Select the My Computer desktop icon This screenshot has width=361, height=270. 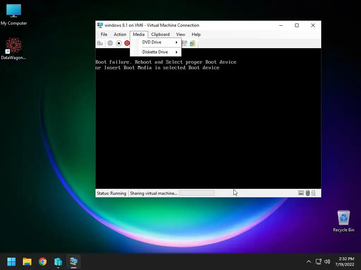14,14
